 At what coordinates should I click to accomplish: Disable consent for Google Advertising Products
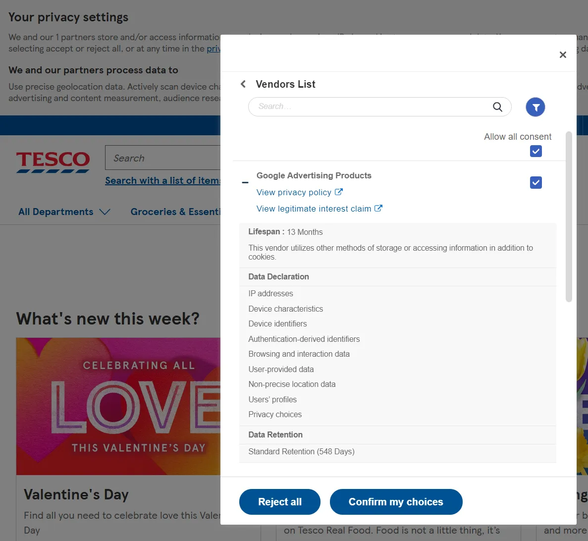pyautogui.click(x=535, y=182)
